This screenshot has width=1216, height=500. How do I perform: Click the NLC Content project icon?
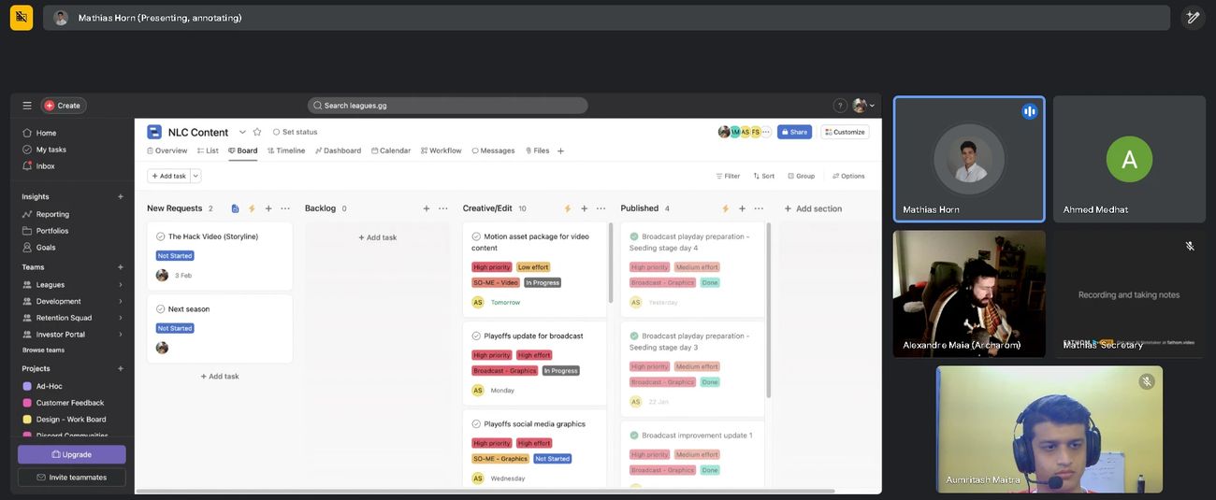click(154, 132)
